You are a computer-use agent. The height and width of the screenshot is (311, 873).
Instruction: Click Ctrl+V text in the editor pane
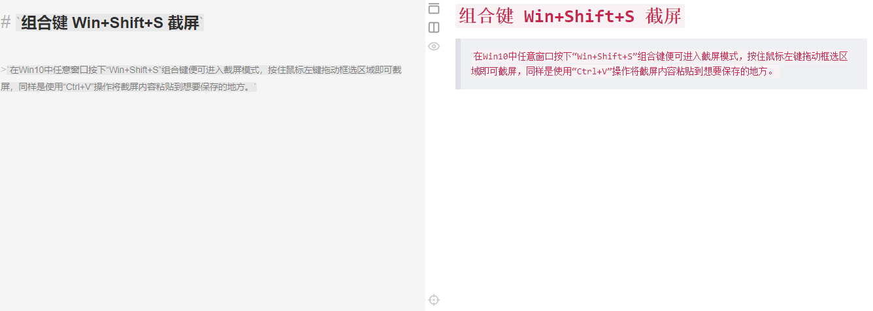click(x=78, y=87)
